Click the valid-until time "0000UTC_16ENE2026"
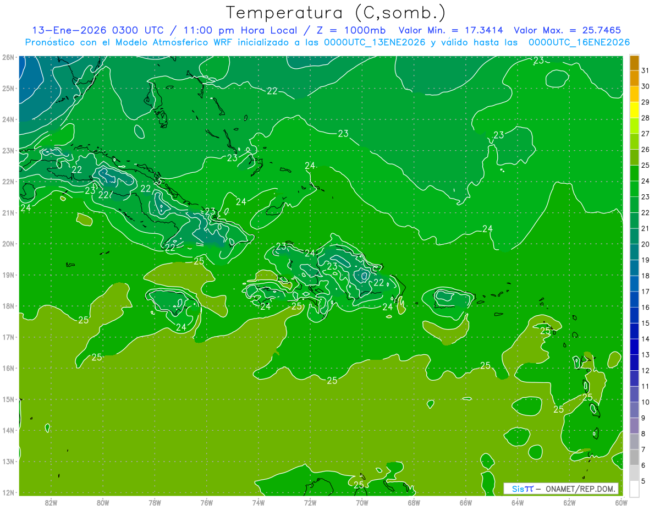 (x=579, y=42)
